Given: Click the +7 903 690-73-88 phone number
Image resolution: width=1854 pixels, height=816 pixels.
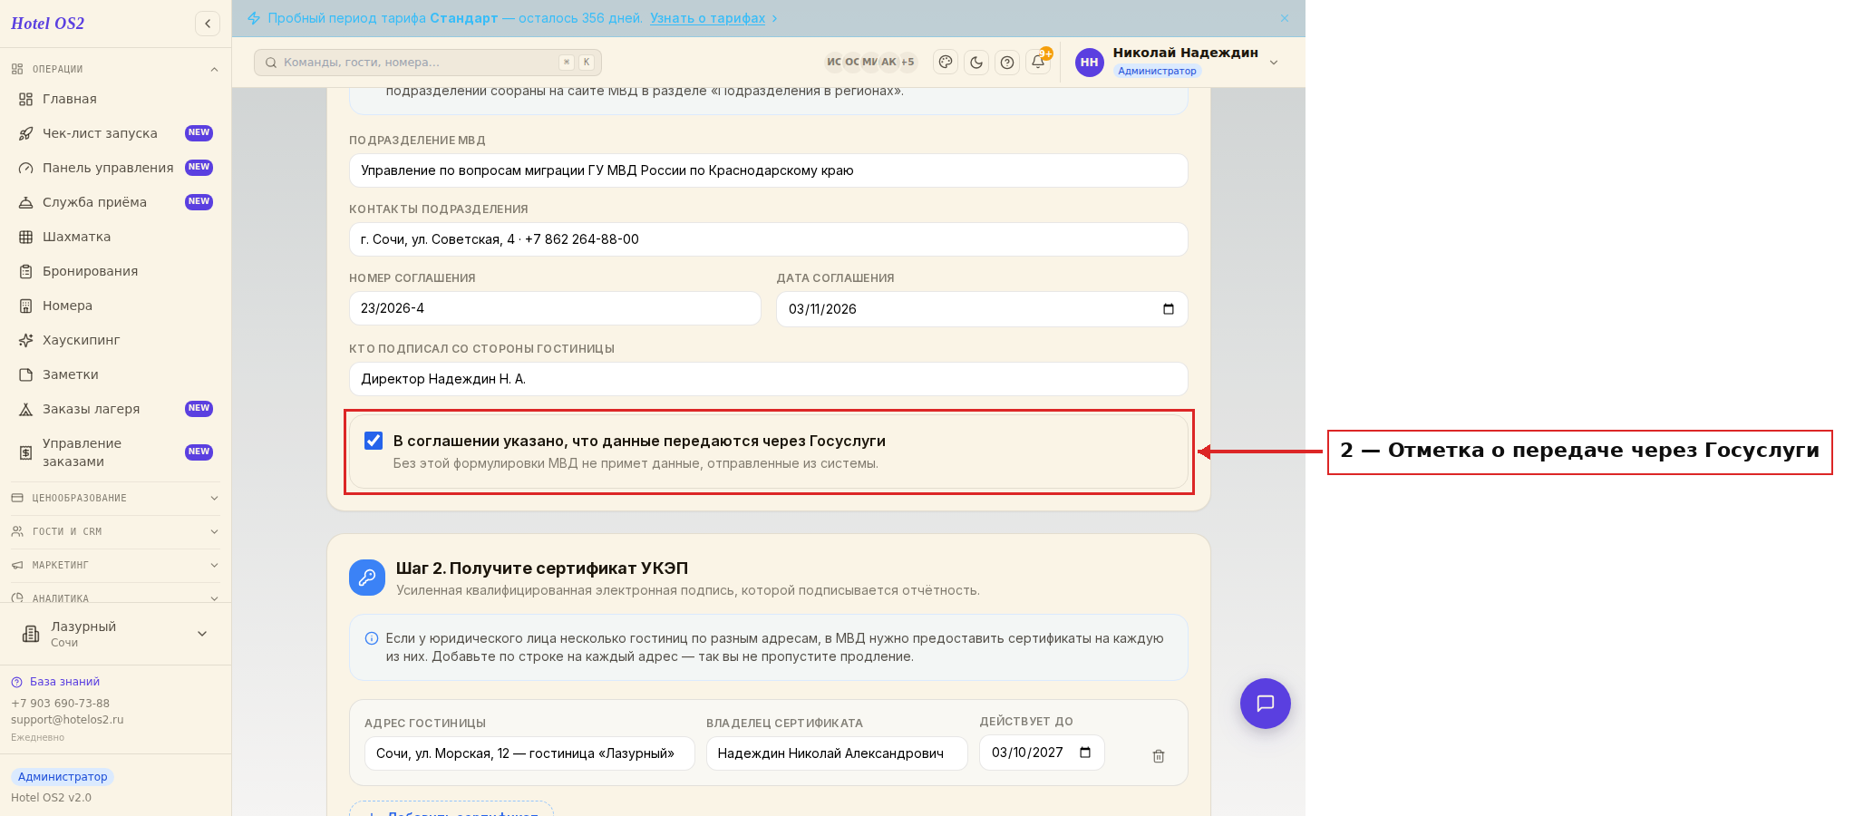Looking at the screenshot, I should [x=60, y=704].
